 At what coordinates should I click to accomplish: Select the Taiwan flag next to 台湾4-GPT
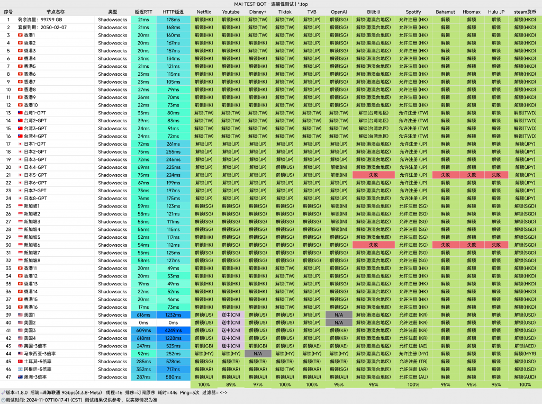(x=20, y=136)
